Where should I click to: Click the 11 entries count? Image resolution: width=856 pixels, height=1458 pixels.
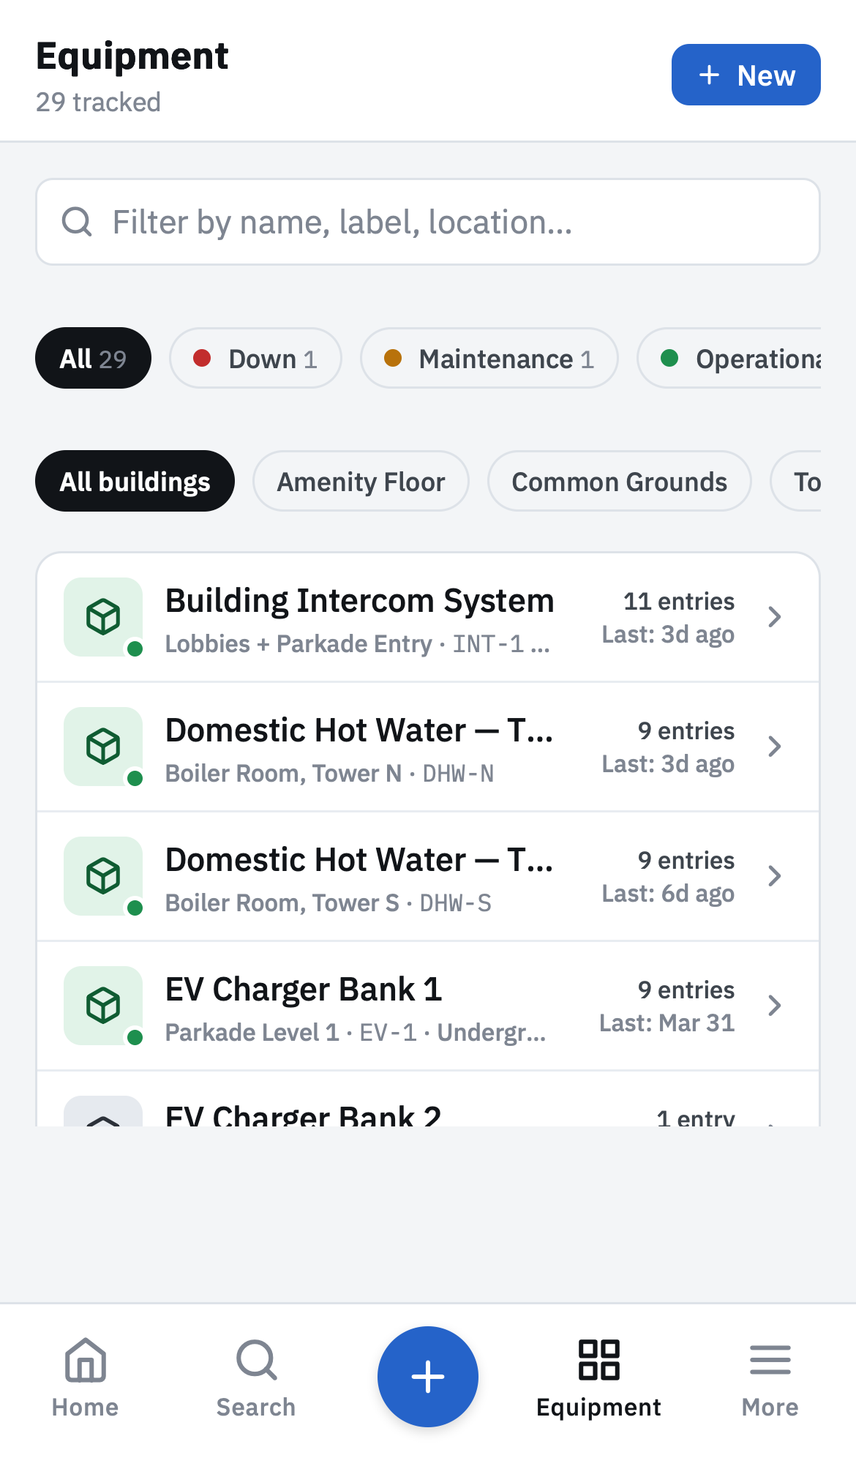click(678, 601)
